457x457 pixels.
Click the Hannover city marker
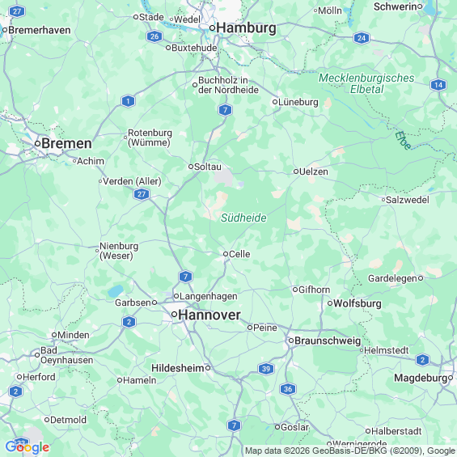(174, 314)
